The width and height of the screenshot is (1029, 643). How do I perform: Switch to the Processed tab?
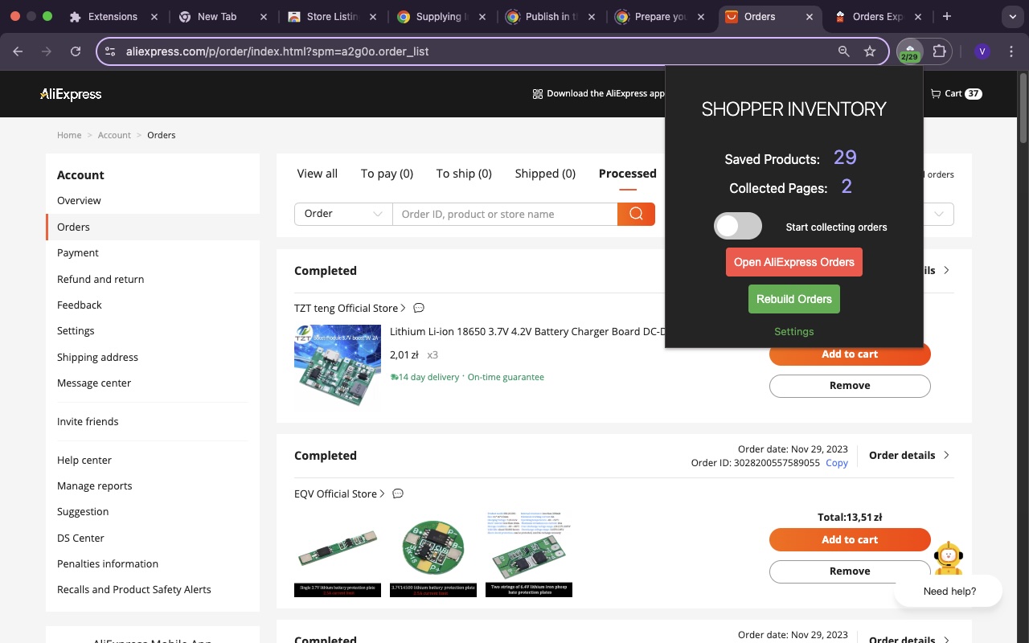626,174
